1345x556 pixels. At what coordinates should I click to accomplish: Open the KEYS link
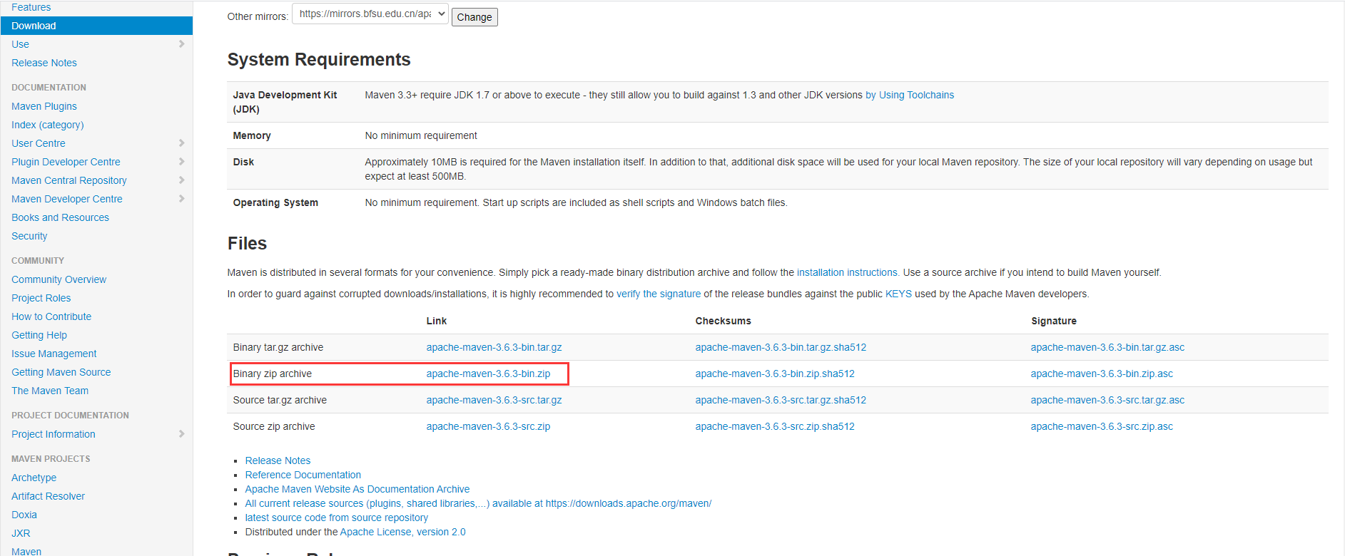click(x=898, y=294)
